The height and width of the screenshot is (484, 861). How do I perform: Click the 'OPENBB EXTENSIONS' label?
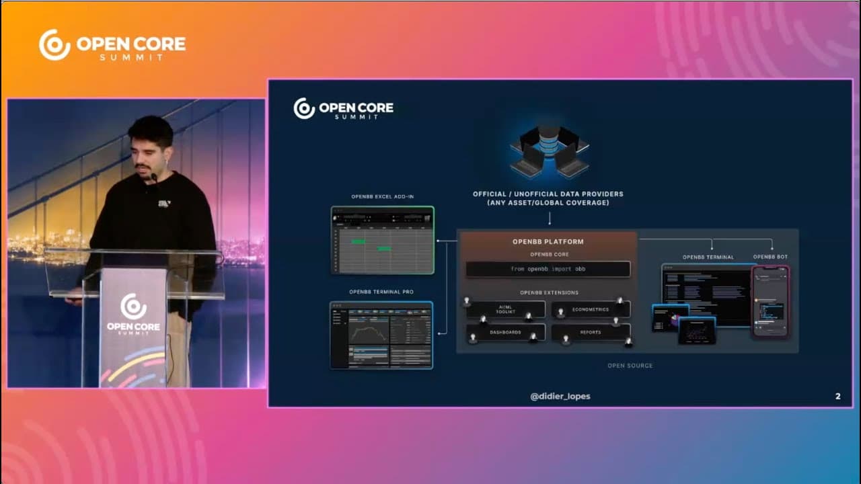[x=549, y=292]
